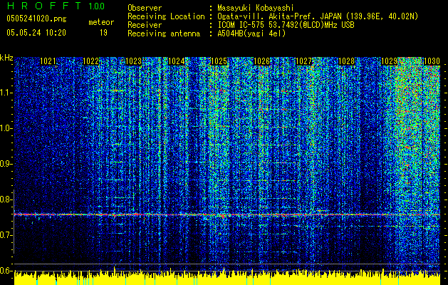Click the Receiver label
The image size is (448, 285).
pyautogui.click(x=145, y=25)
